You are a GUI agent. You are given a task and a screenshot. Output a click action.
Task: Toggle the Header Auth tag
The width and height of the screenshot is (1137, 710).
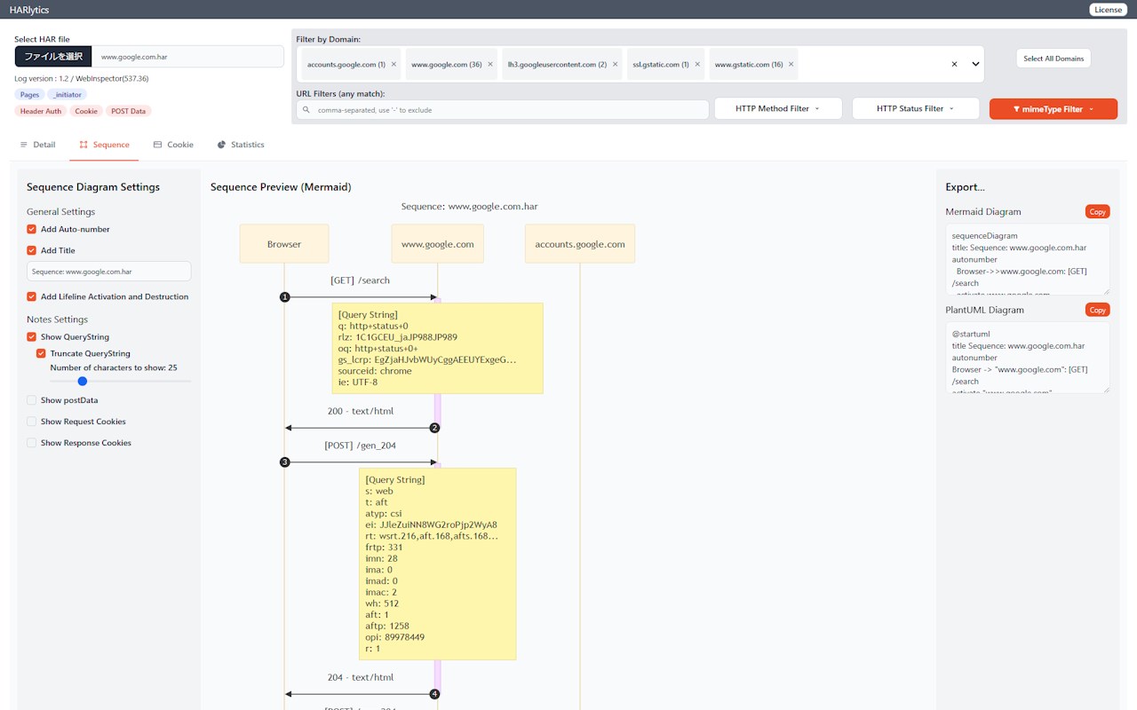(x=41, y=111)
